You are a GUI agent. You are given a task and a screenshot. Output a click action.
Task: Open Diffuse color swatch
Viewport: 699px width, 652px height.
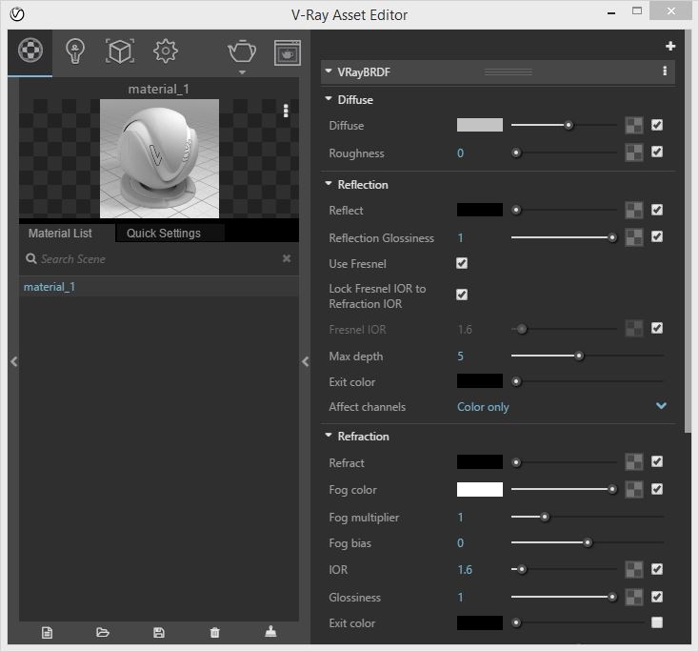[480, 125]
